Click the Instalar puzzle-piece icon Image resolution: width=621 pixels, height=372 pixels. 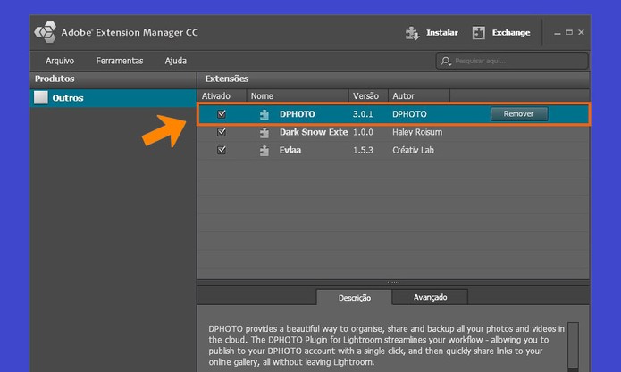tap(412, 33)
